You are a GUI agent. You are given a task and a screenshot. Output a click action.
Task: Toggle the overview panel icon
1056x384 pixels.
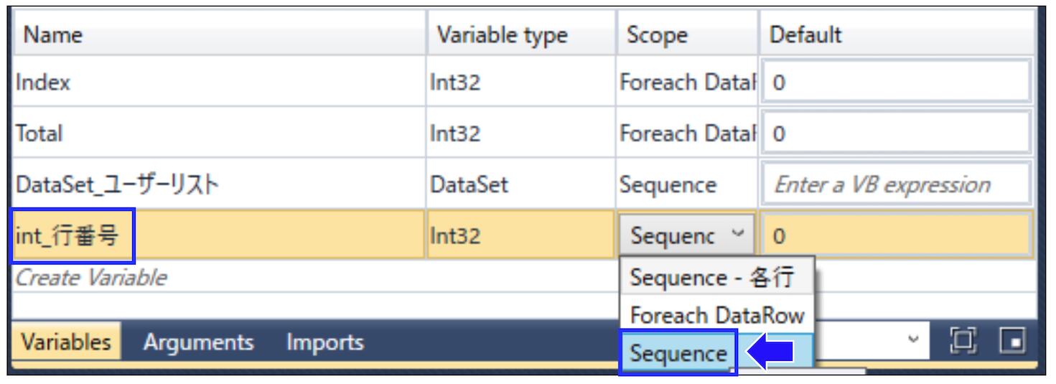tap(1008, 339)
